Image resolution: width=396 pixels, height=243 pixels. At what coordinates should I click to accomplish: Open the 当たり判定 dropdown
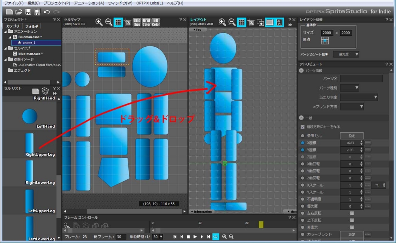coord(359,97)
